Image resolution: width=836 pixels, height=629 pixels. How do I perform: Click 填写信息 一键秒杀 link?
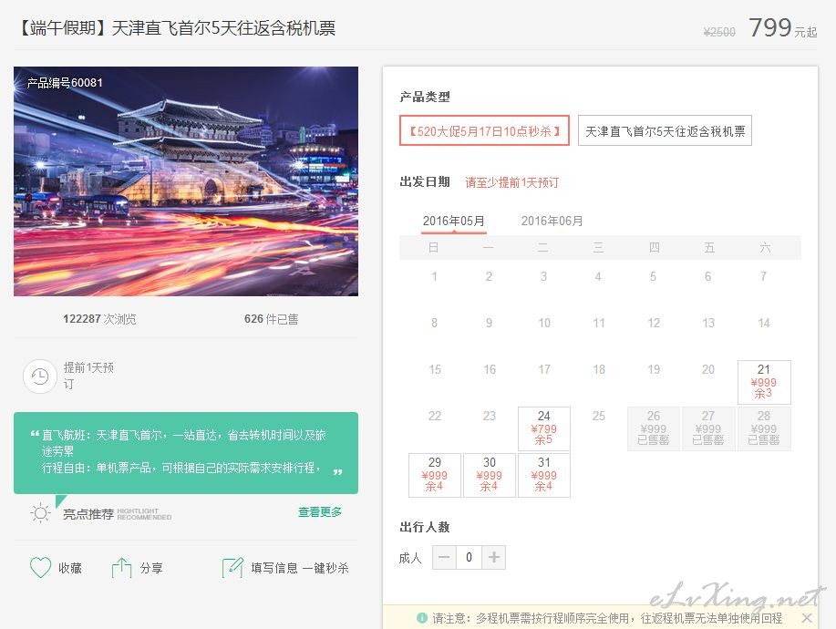pyautogui.click(x=300, y=568)
